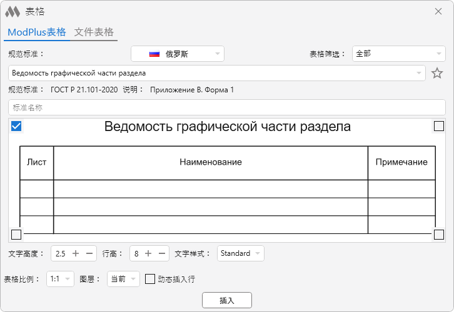Click the ModPlus logo icon

(13, 12)
